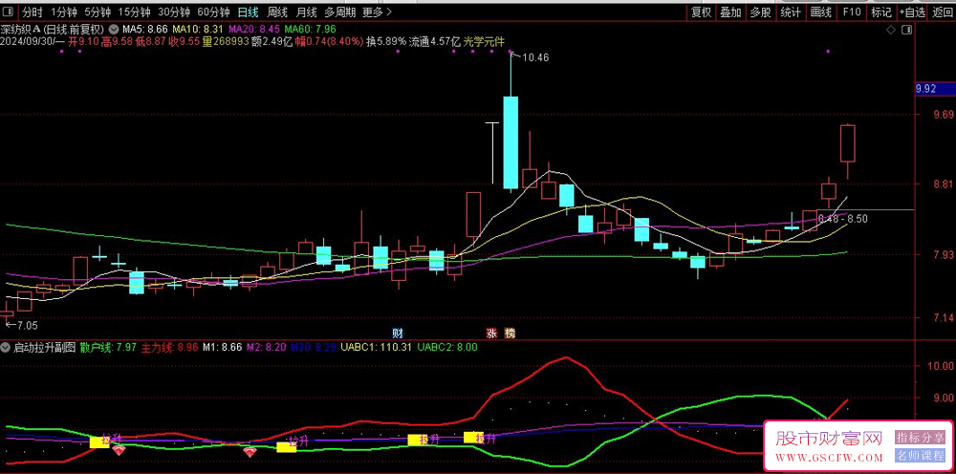Add stock via +自选 button
Image resolution: width=956 pixels, height=474 pixels.
[x=912, y=11]
